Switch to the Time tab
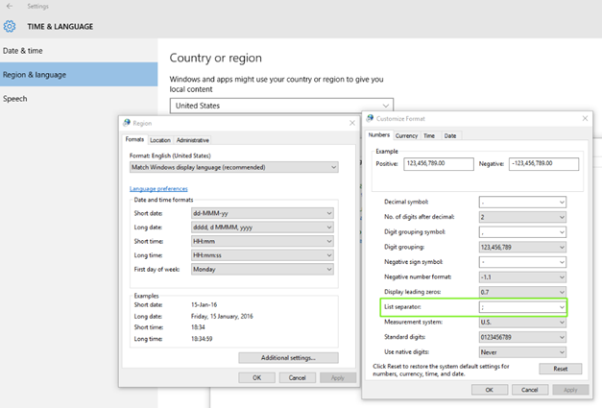Image resolution: width=602 pixels, height=408 pixels. (x=429, y=135)
